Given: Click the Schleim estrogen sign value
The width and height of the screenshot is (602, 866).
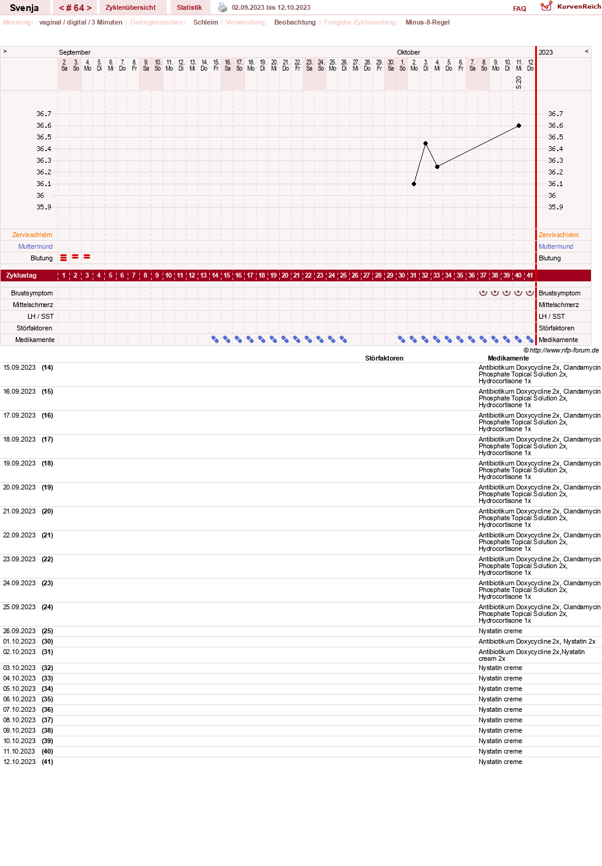Looking at the screenshot, I should click(x=206, y=22).
